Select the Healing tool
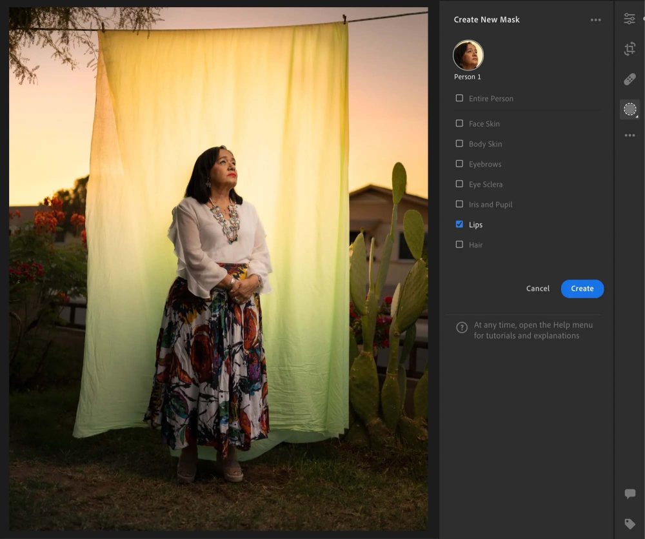The height and width of the screenshot is (539, 645). coord(630,78)
